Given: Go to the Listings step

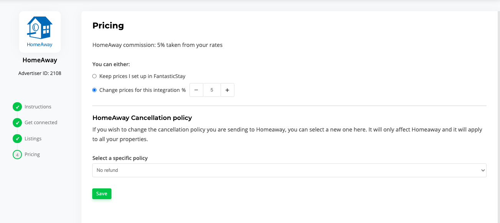Looking at the screenshot, I should [33, 138].
